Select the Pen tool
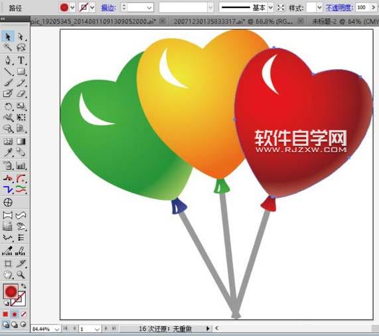Image resolution: width=379 pixels, height=336 pixels. (8, 60)
